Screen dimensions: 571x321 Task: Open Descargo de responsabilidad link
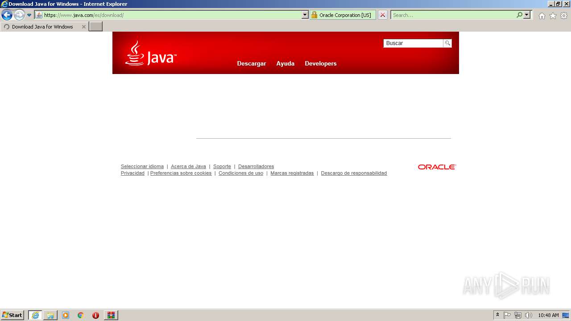[354, 173]
